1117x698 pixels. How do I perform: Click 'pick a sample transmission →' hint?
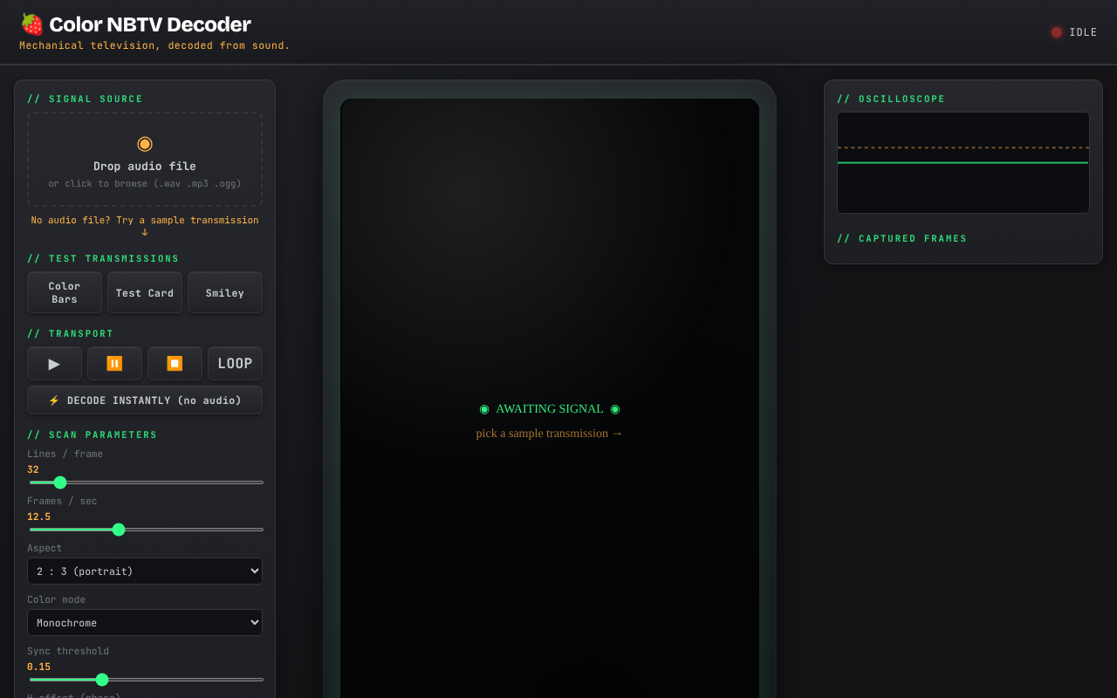[550, 433]
